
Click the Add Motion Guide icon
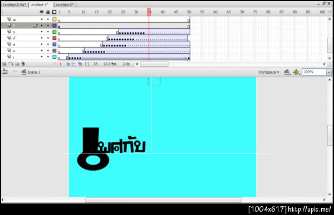click(11, 64)
